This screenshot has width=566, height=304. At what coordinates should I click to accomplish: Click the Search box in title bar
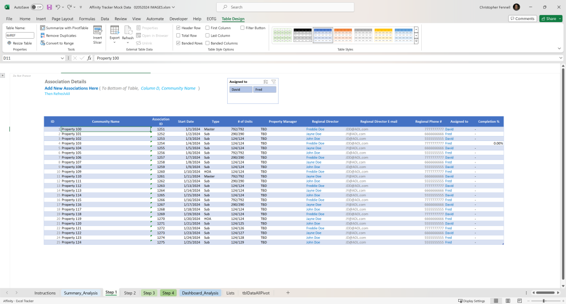[x=285, y=7]
